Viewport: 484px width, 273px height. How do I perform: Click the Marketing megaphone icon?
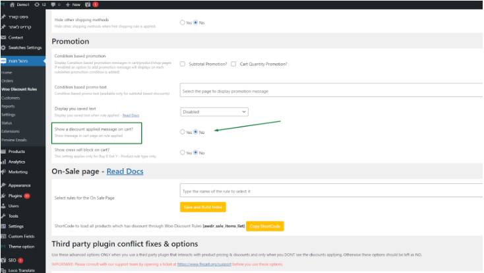point(3,171)
